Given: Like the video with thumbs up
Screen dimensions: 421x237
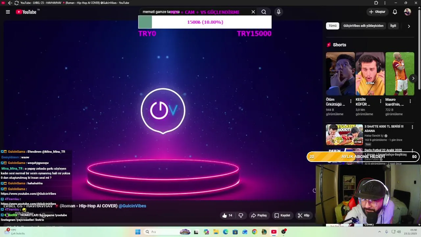Looking at the screenshot, I should click(x=227, y=215).
